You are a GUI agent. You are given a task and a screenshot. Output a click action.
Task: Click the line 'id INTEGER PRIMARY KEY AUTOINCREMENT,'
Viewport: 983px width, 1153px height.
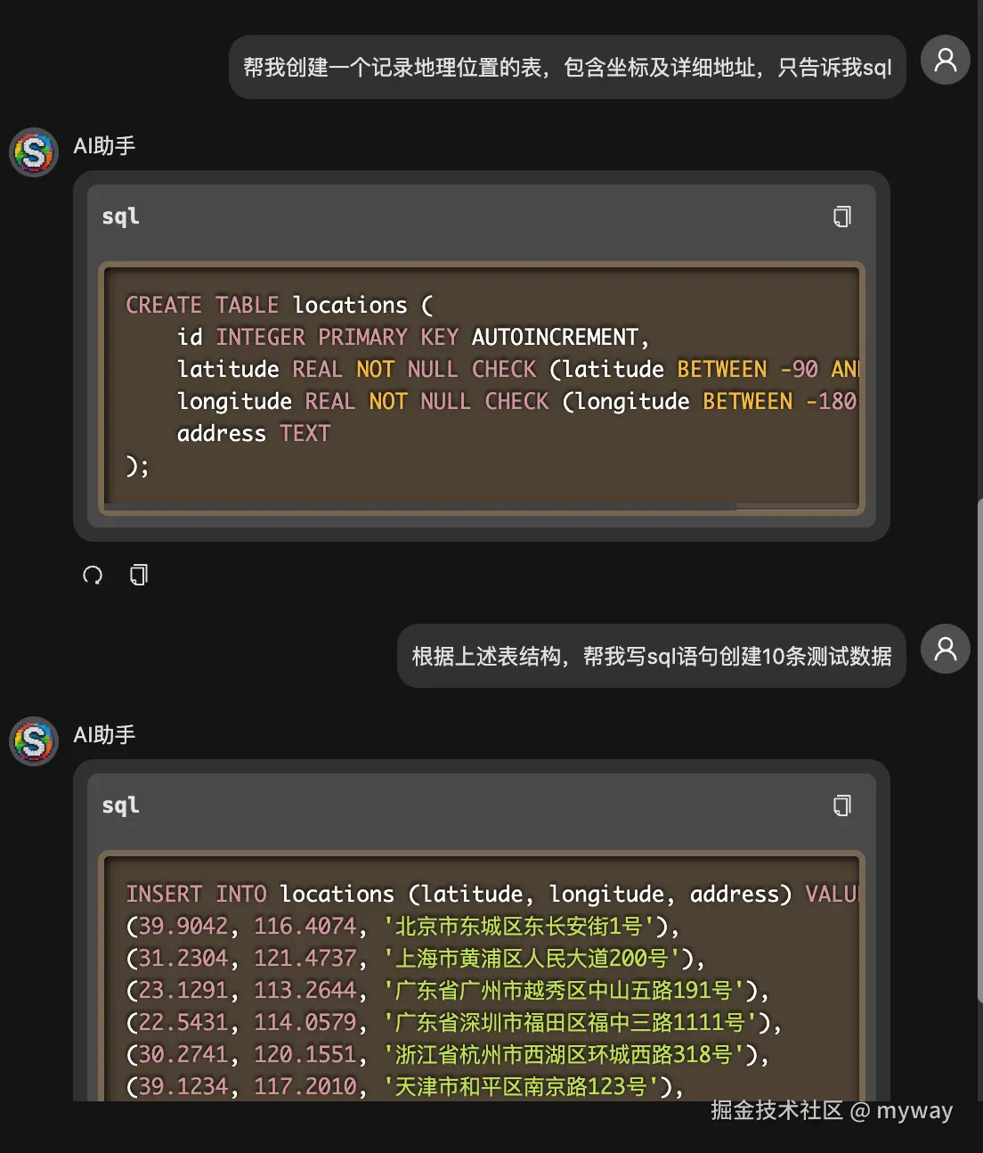click(413, 337)
